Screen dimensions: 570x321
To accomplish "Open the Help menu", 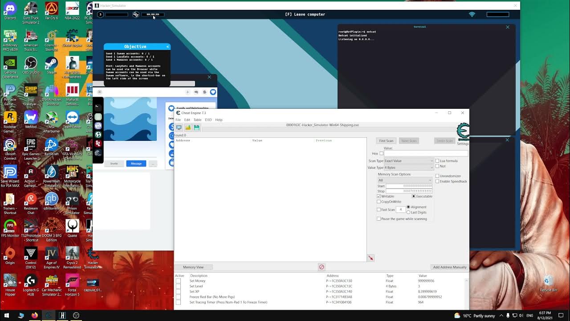I will tap(219, 119).
